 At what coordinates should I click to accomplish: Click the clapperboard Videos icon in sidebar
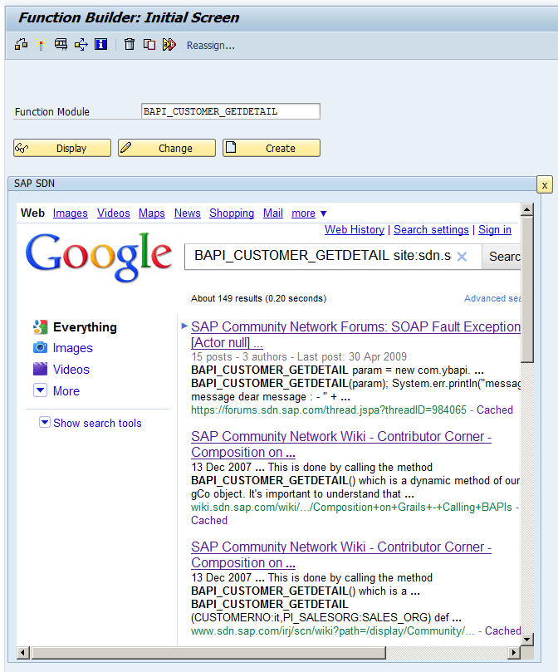(41, 369)
